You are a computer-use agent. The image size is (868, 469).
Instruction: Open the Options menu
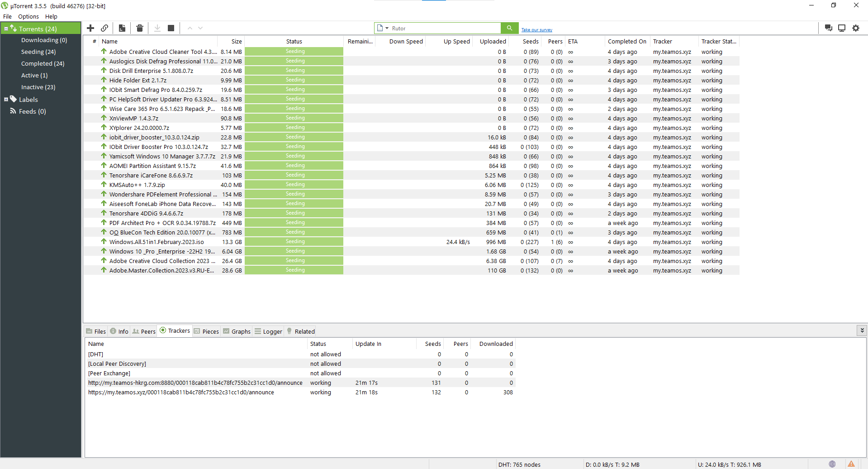tap(28, 16)
